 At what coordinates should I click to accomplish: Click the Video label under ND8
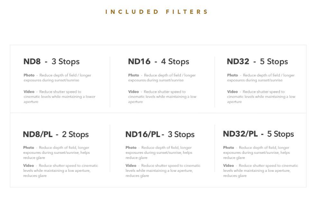click(x=29, y=92)
